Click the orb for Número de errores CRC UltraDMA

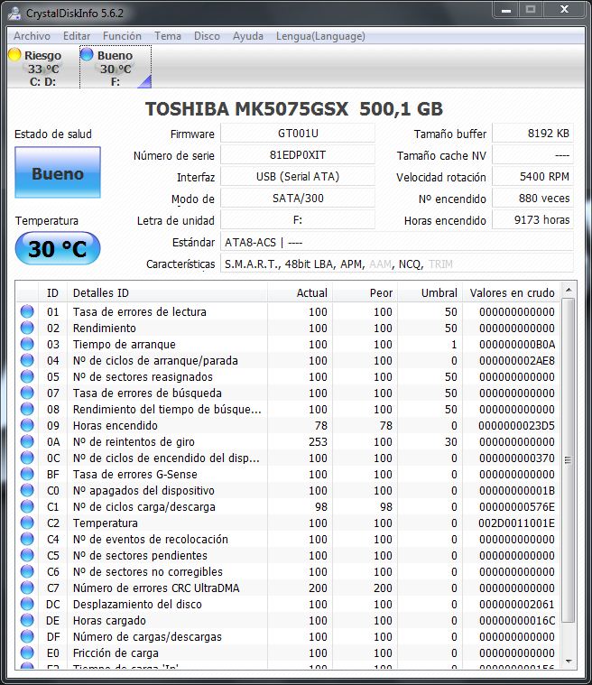(x=27, y=588)
